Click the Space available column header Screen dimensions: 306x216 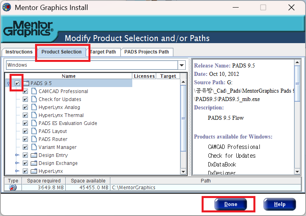pyautogui.click(x=88, y=180)
